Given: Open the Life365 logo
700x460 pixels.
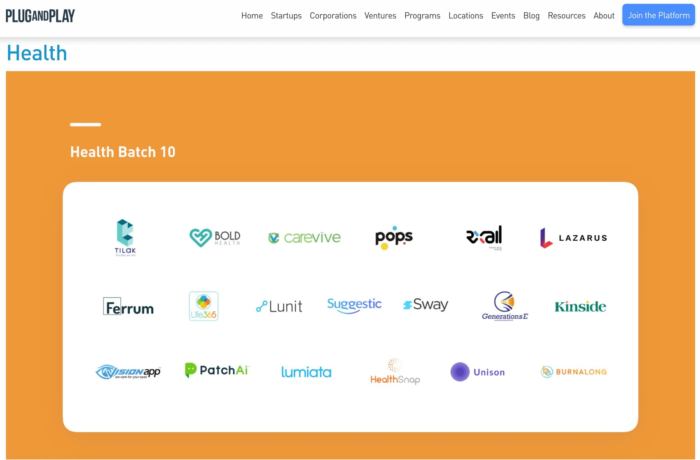Looking at the screenshot, I should [x=203, y=306].
